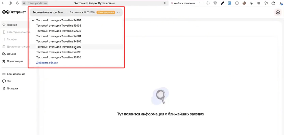Open the password keys manager icon
Viewport: 284px width, 135px height.
[266, 3]
